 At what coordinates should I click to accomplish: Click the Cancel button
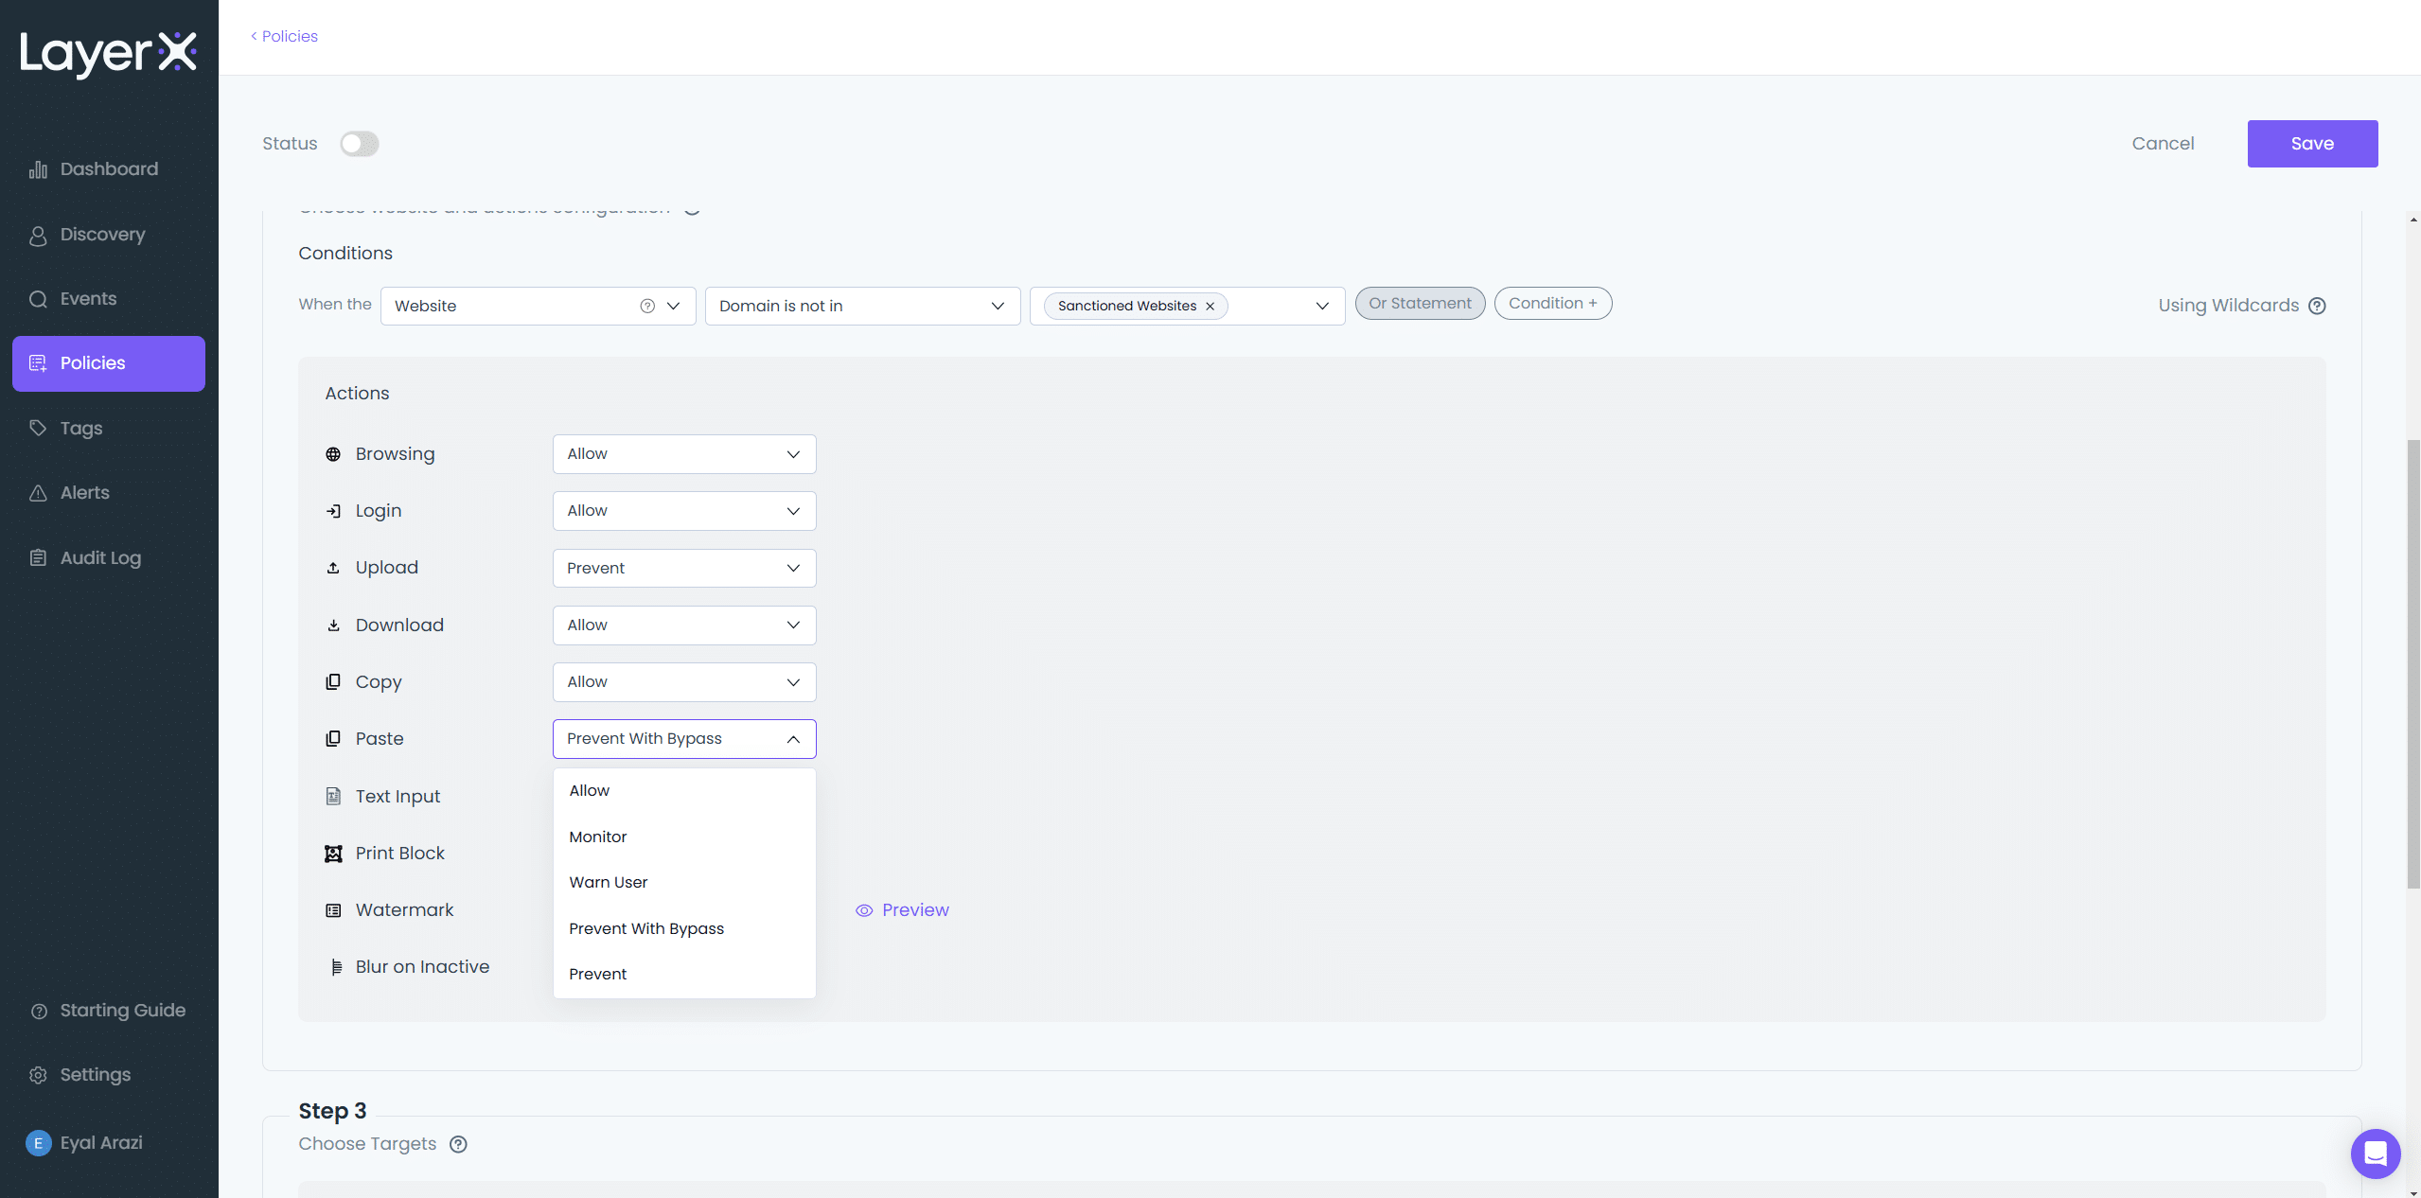(2163, 144)
